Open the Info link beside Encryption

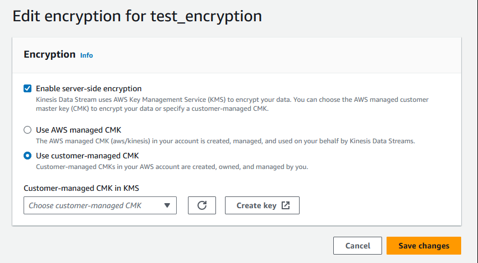click(86, 55)
